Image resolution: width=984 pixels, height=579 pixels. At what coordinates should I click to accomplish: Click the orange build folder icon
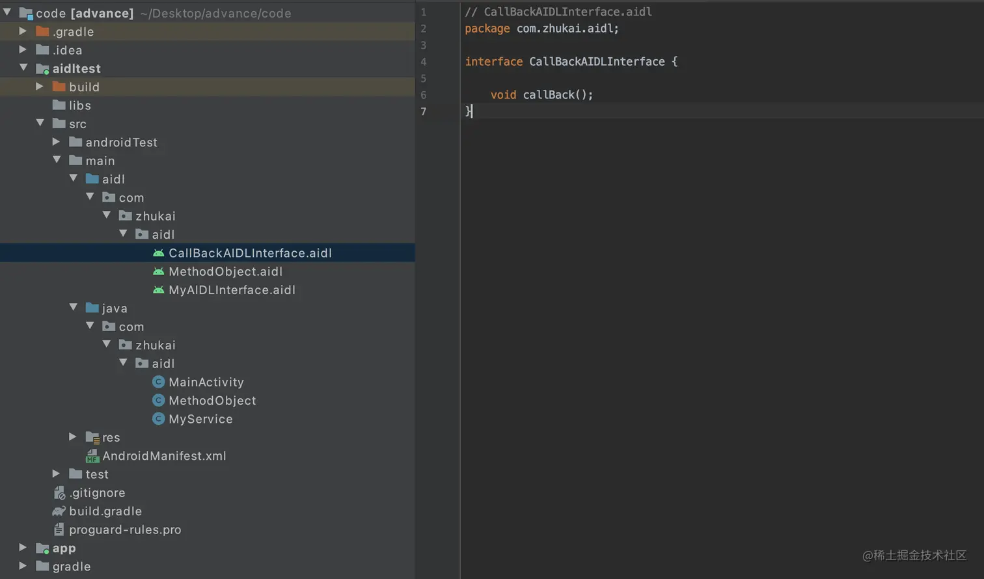59,87
